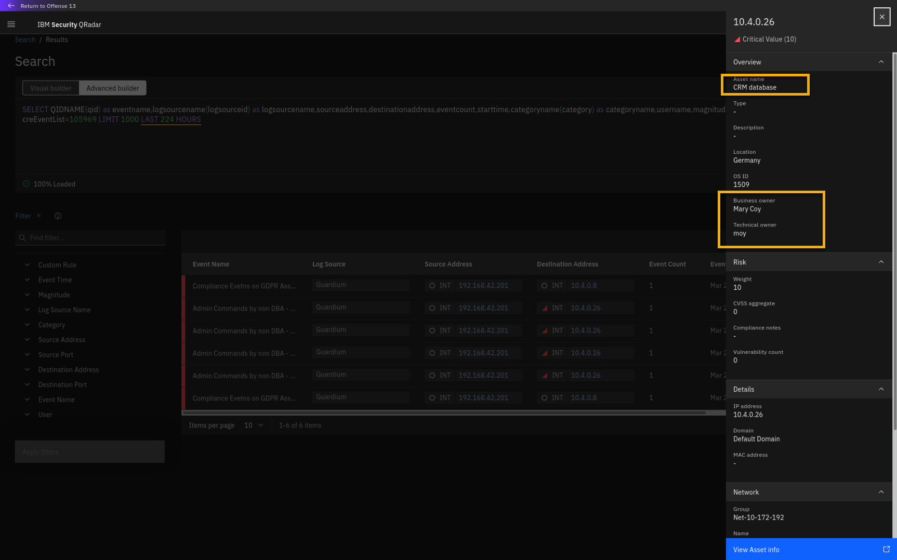
Task: Click the CRM database asset name
Action: click(755, 87)
